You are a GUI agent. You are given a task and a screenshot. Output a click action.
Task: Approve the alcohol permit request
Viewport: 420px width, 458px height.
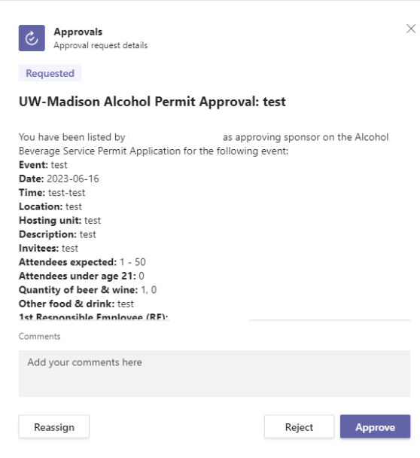click(375, 427)
